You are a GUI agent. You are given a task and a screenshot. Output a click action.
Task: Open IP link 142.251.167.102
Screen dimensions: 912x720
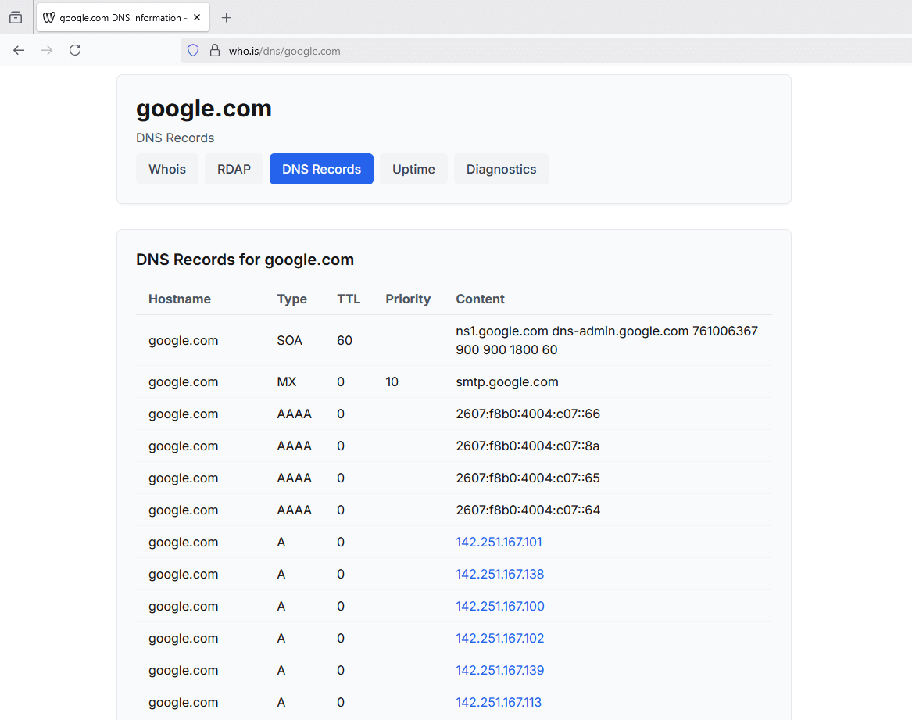(x=500, y=638)
